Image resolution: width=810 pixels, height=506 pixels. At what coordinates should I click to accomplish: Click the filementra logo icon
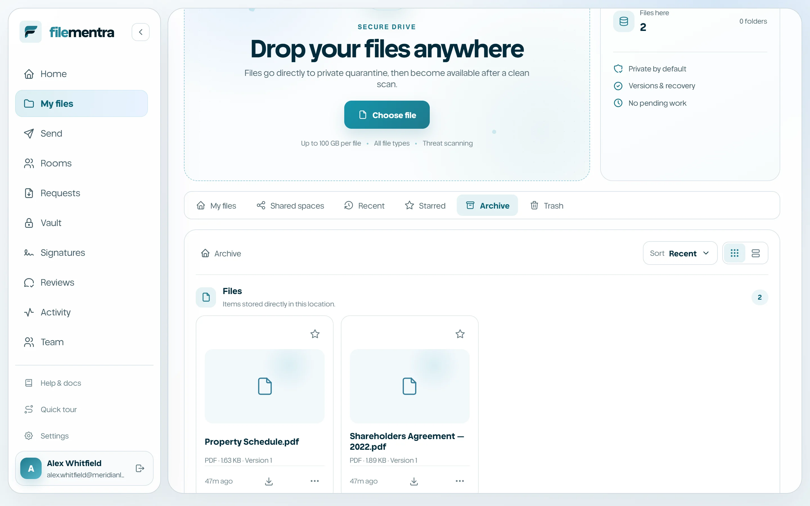click(30, 32)
